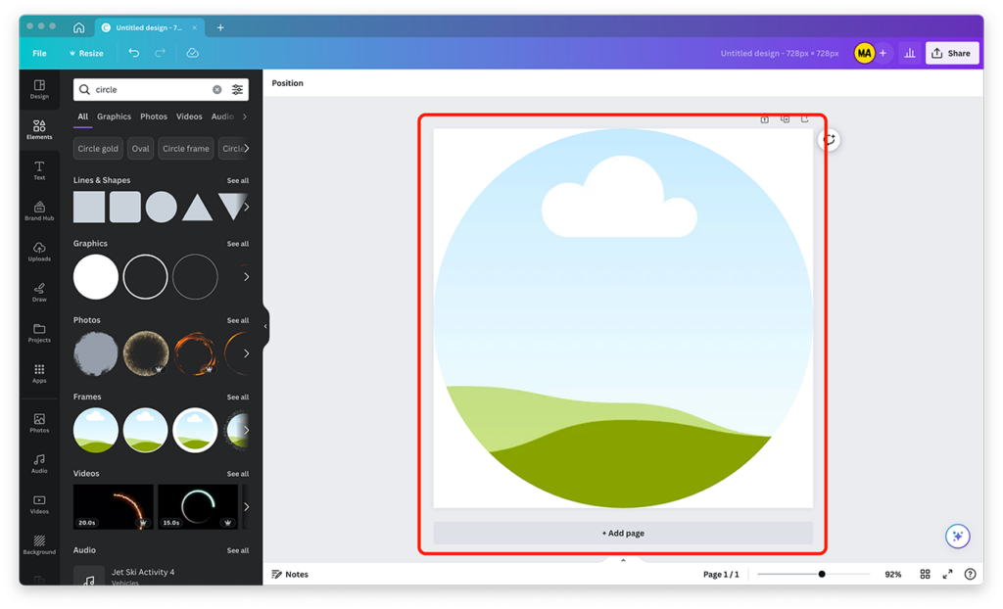See all Lines & Shapes
This screenshot has width=1003, height=609.
[237, 180]
